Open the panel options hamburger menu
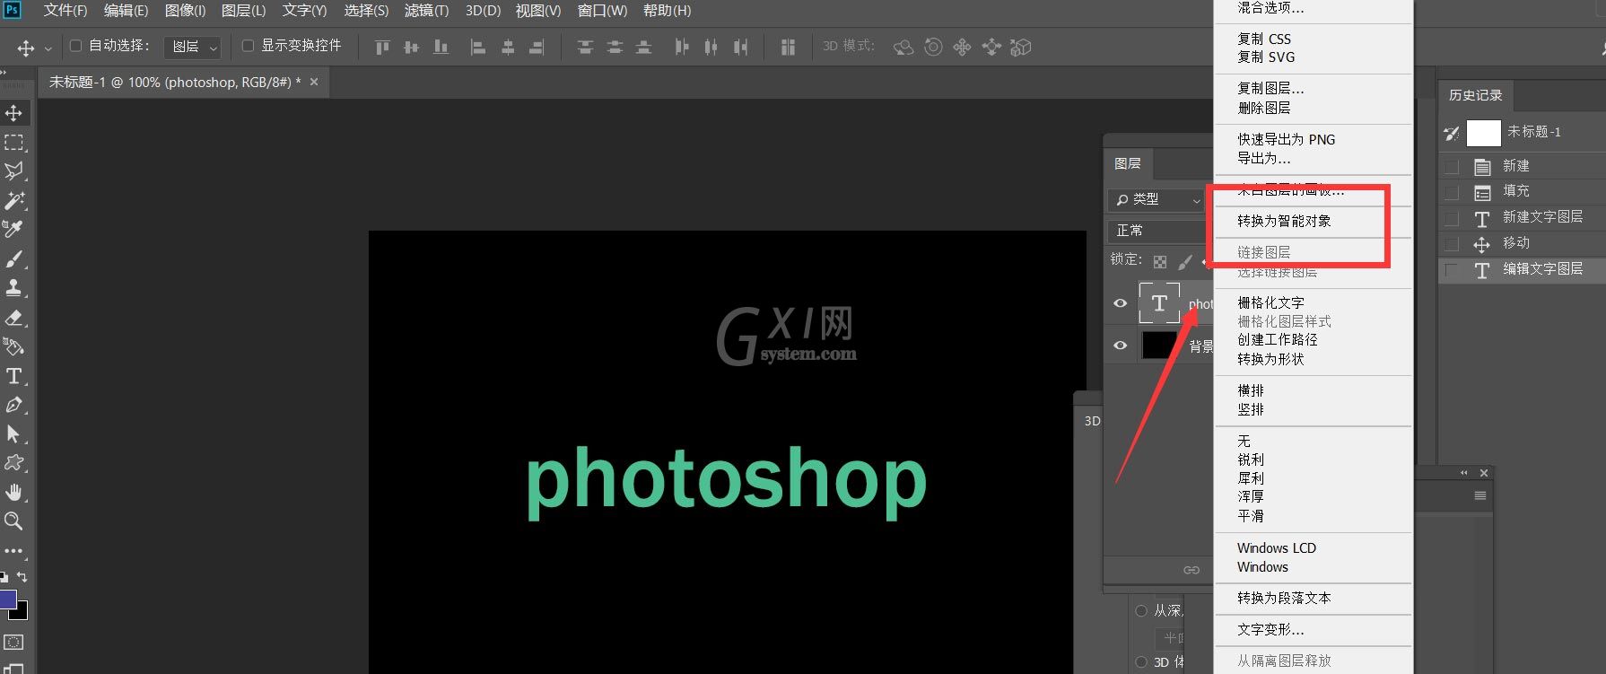 click(1480, 495)
